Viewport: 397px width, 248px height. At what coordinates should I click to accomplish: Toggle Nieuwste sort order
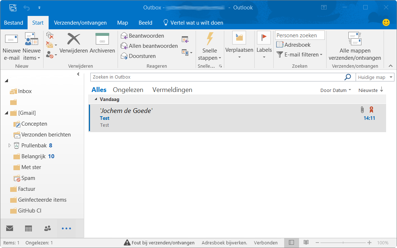(371, 90)
